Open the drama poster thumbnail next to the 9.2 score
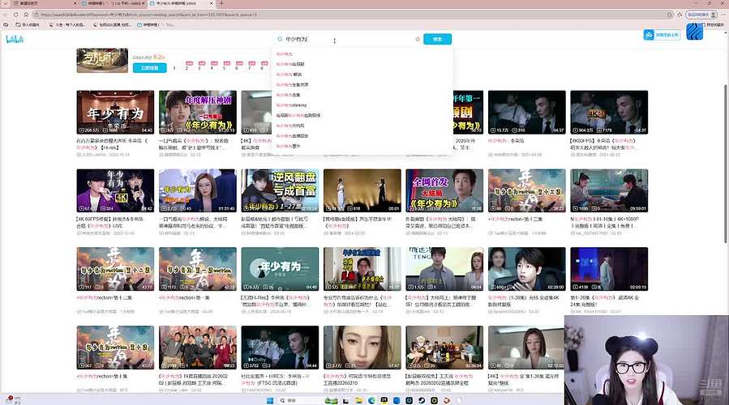Image resolution: width=729 pixels, height=405 pixels. (x=102, y=61)
